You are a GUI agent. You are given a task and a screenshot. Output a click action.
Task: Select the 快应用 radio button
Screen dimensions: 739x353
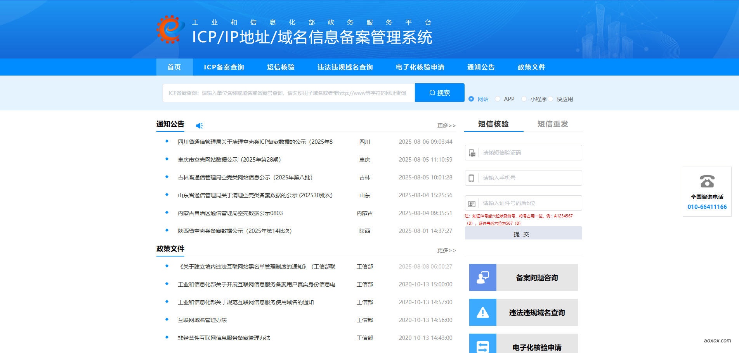[551, 99]
